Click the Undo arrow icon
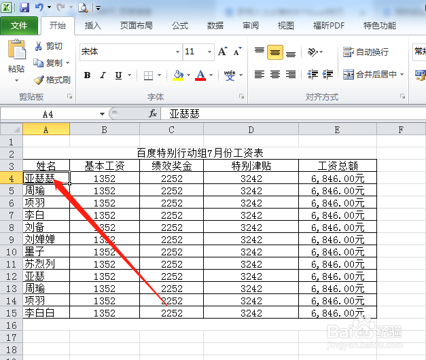The image size is (426, 360). tap(39, 7)
